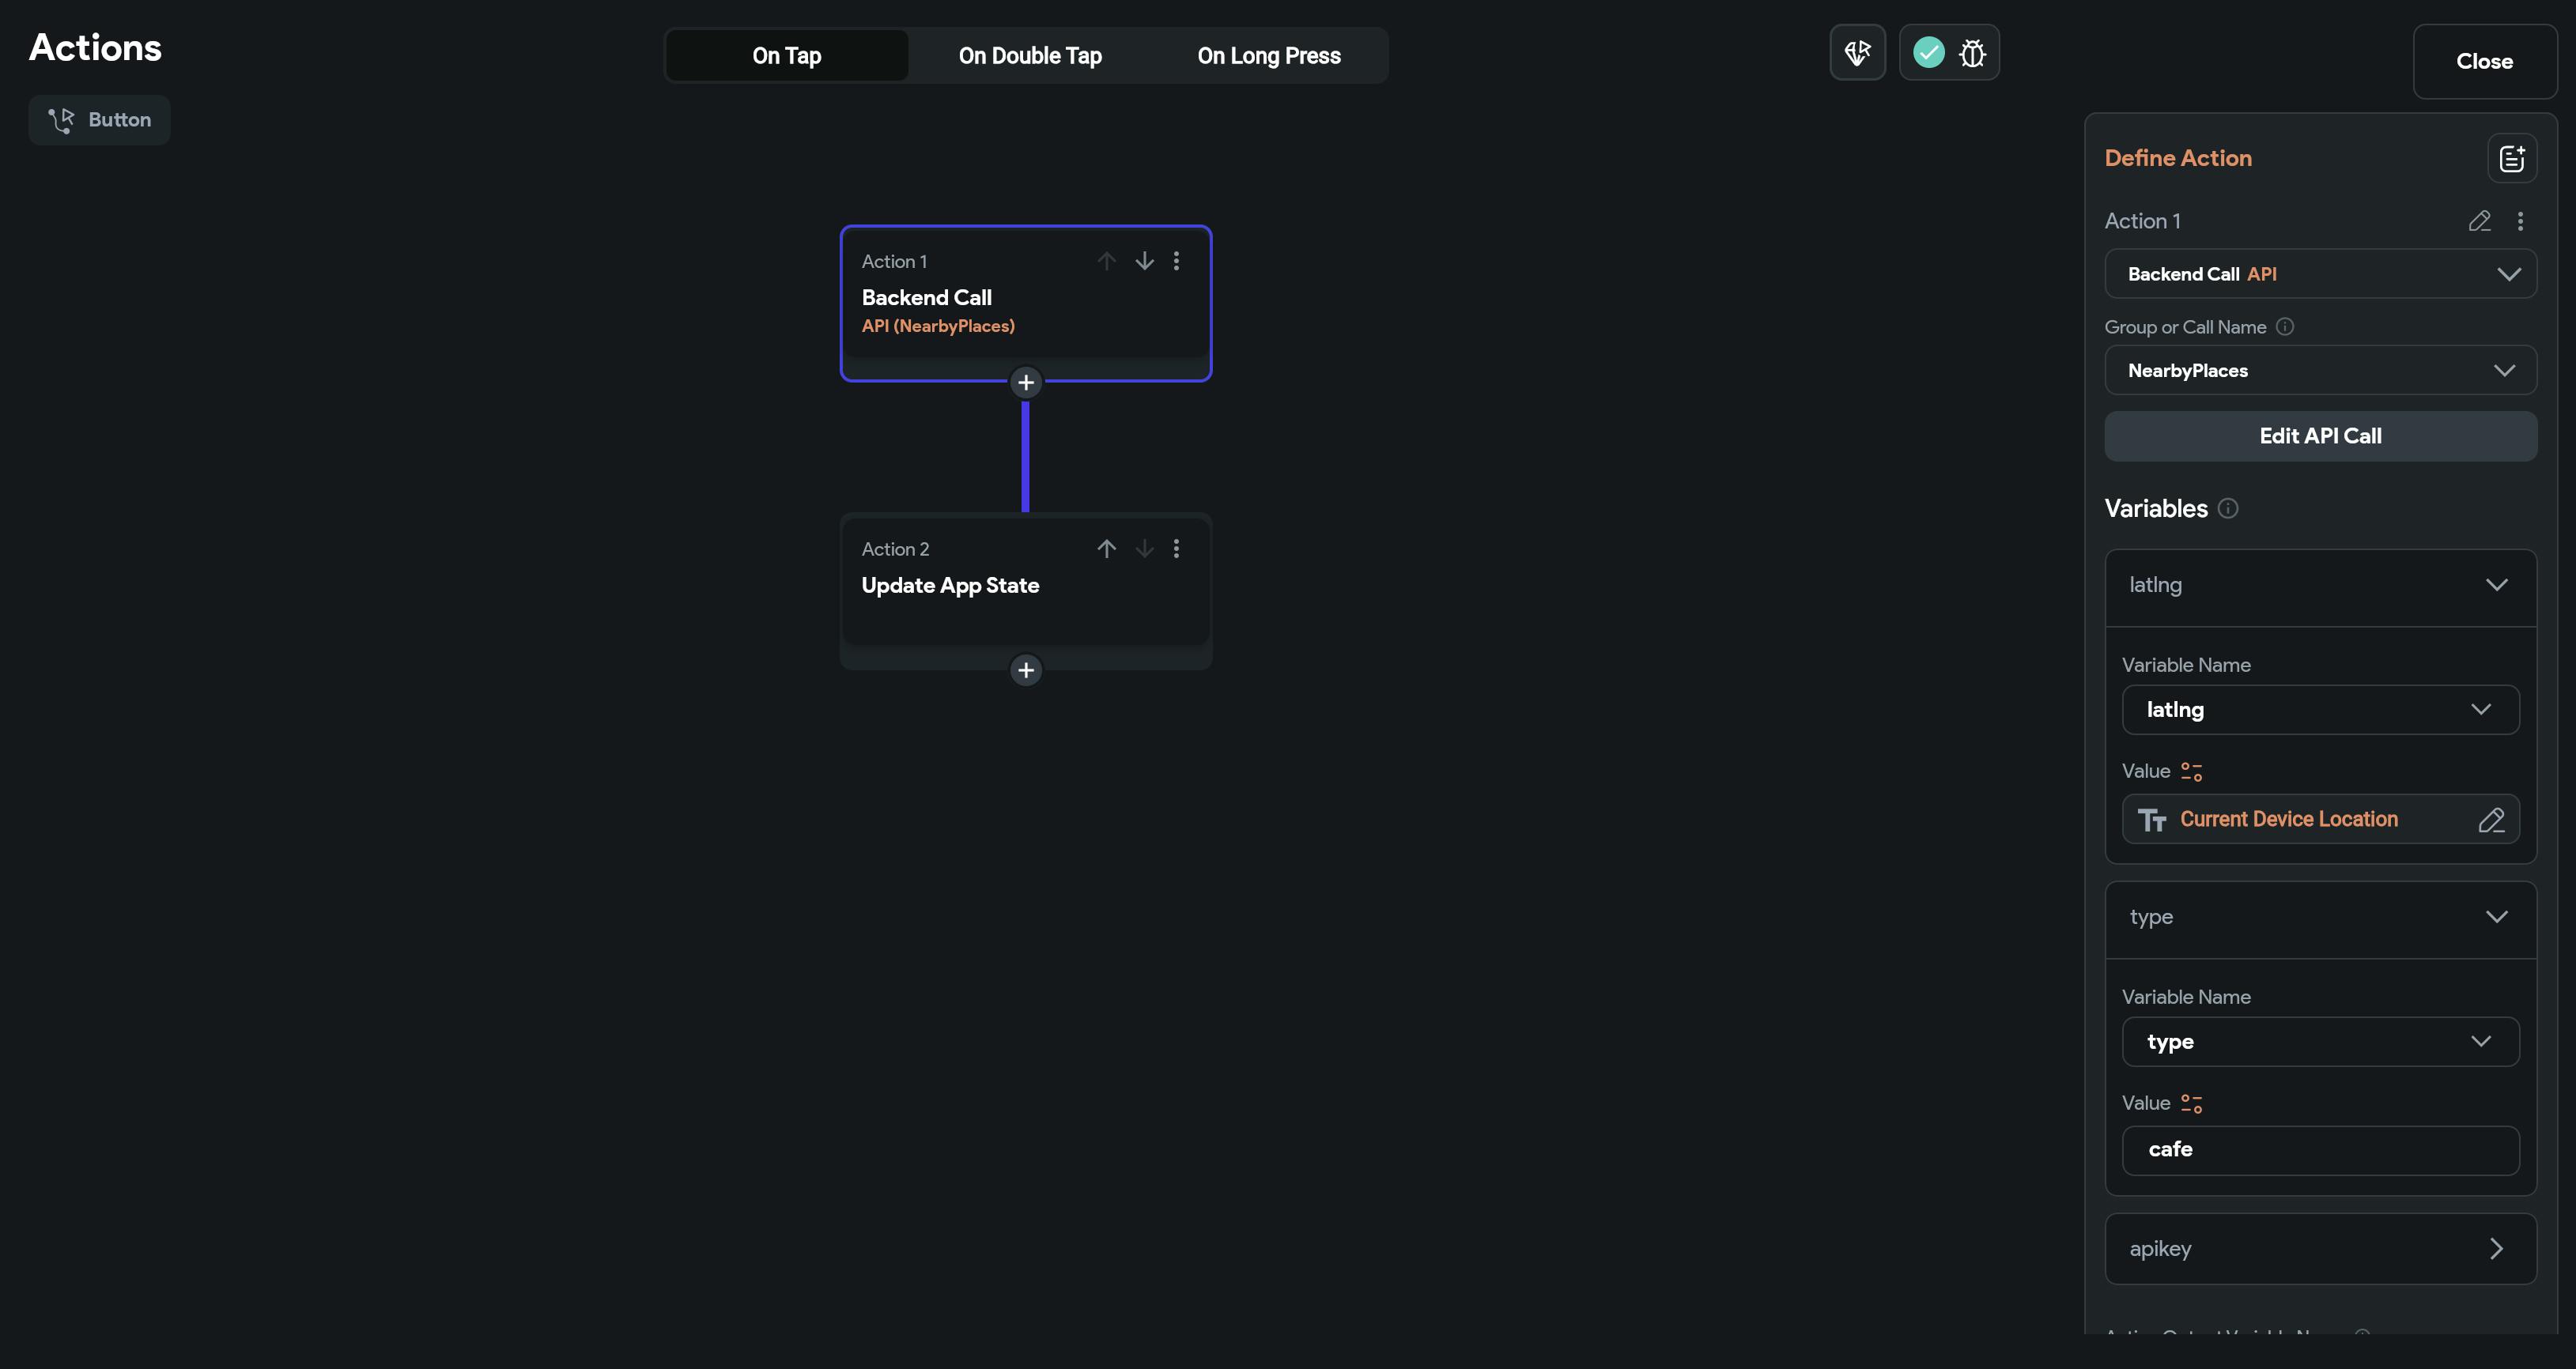The height and width of the screenshot is (1369, 2576).
Task: Move Action 1 down with arrow icon
Action: click(1144, 261)
